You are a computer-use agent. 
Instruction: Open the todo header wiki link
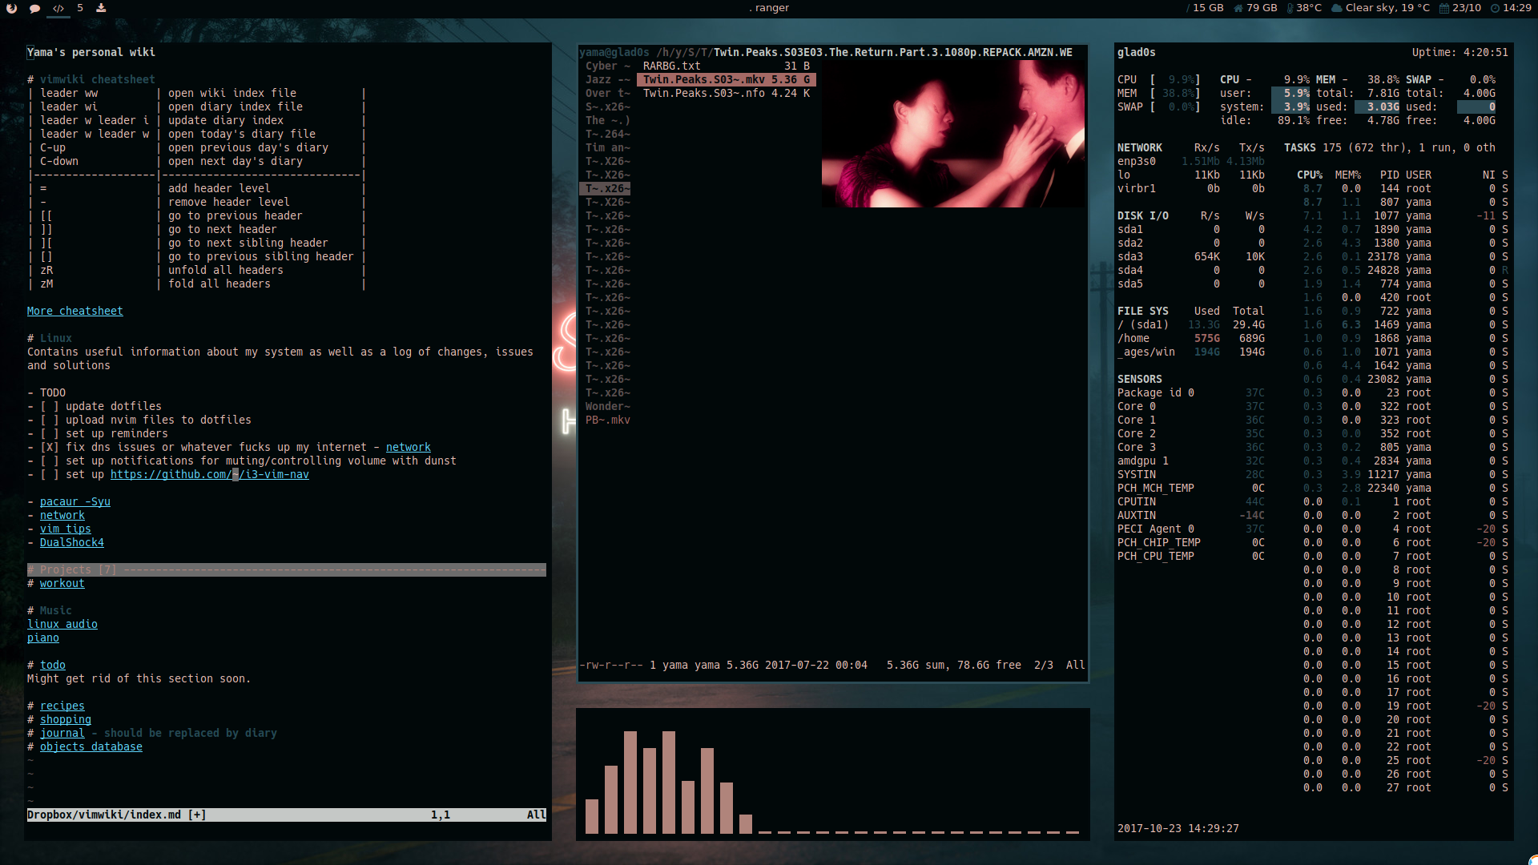(53, 665)
